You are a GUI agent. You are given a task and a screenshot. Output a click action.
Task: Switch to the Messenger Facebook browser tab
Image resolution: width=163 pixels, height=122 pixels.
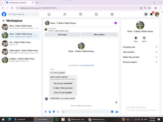20,3
